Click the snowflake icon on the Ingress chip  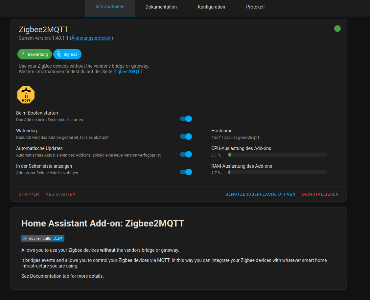point(58,54)
